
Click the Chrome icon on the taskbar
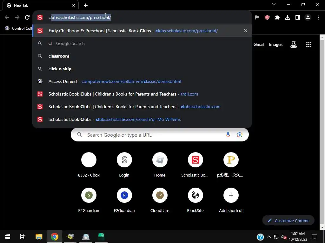[55, 237]
